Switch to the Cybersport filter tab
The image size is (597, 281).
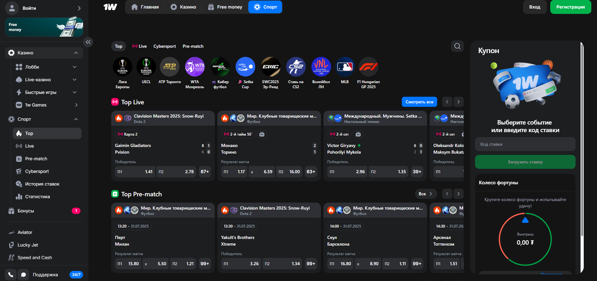tap(165, 46)
